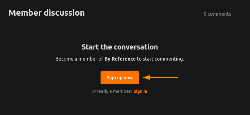This screenshot has width=250, height=115.
Task: Select the Member discussion heading
Action: point(46,13)
